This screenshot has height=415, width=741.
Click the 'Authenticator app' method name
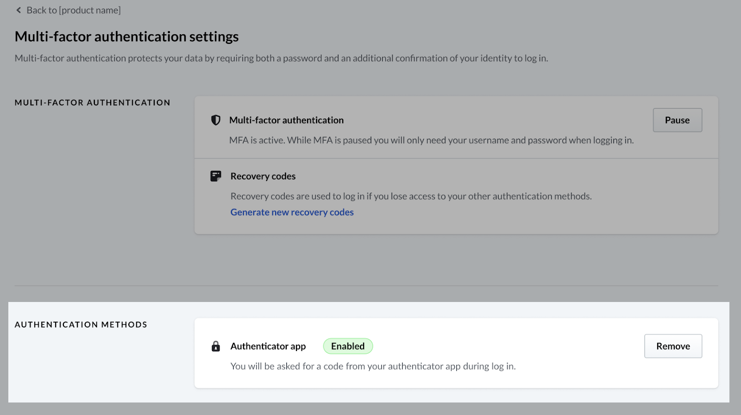(x=268, y=346)
